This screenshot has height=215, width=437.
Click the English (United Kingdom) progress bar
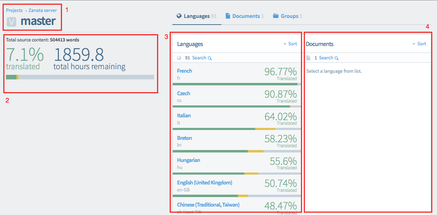click(237, 196)
